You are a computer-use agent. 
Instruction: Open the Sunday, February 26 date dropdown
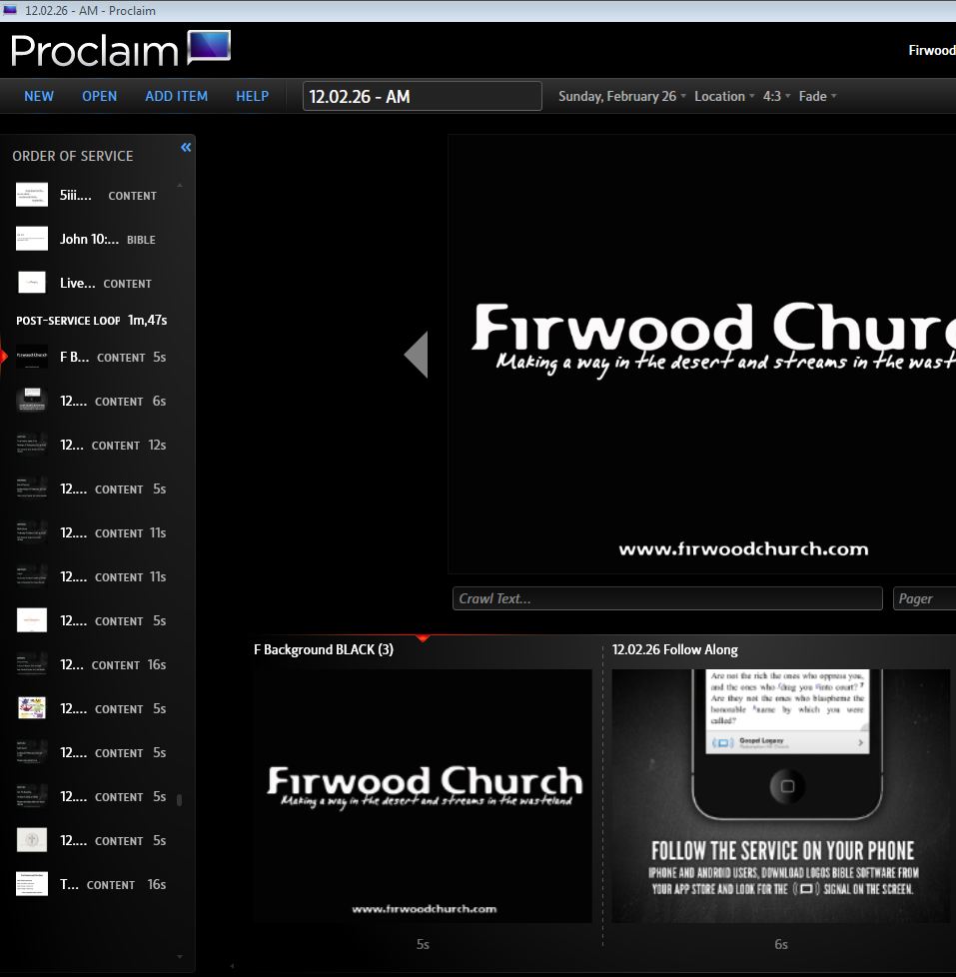pyautogui.click(x=622, y=96)
